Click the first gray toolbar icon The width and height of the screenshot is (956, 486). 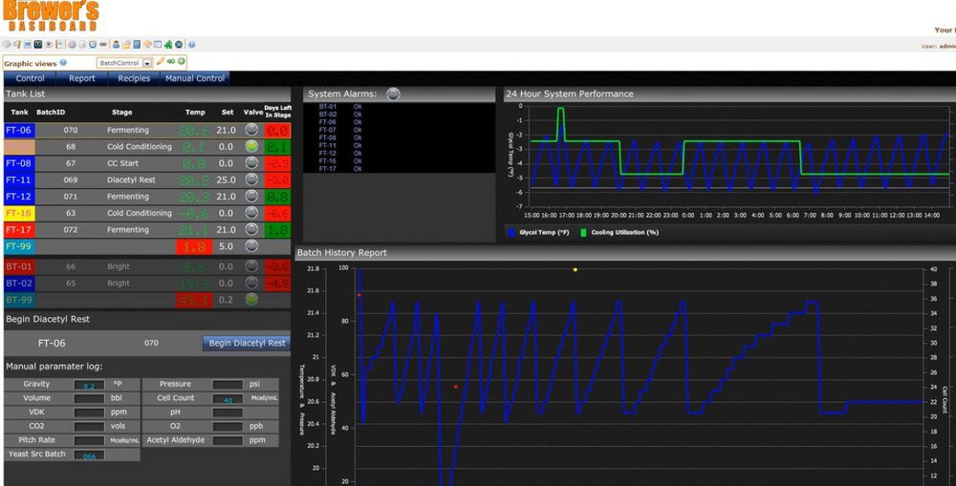pyautogui.click(x=6, y=45)
